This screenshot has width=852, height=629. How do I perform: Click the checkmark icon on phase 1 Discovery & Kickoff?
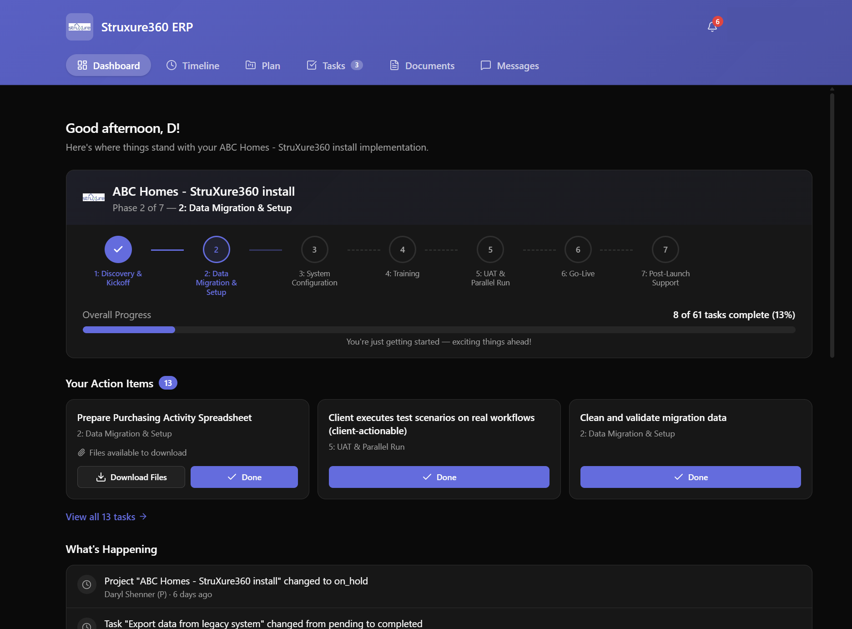click(118, 249)
